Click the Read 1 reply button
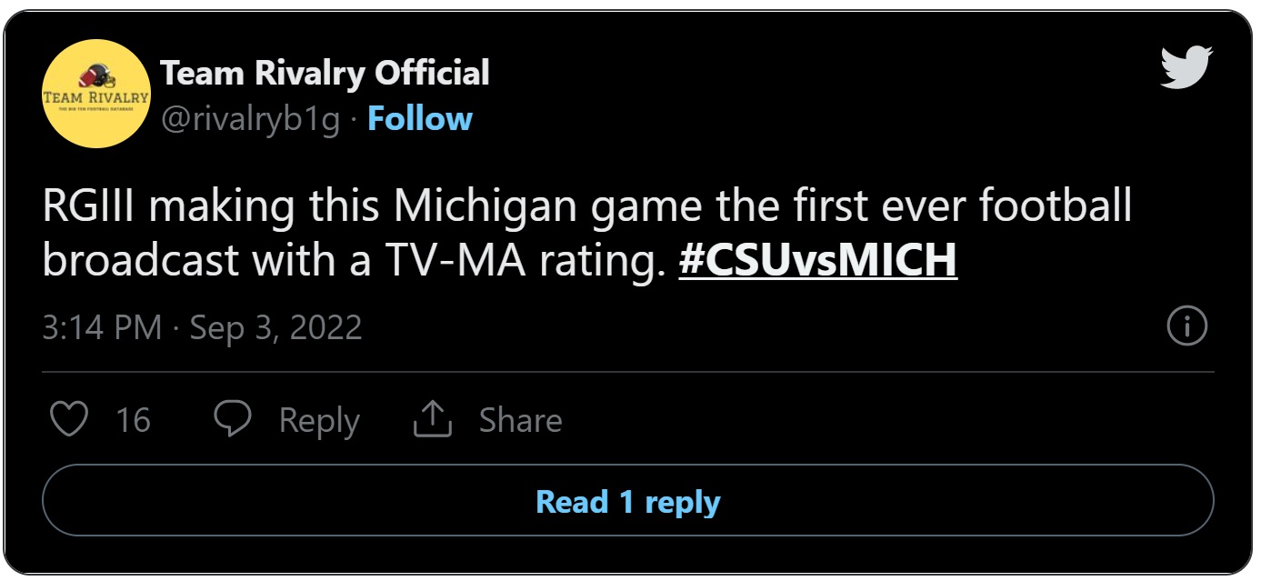 (x=629, y=499)
